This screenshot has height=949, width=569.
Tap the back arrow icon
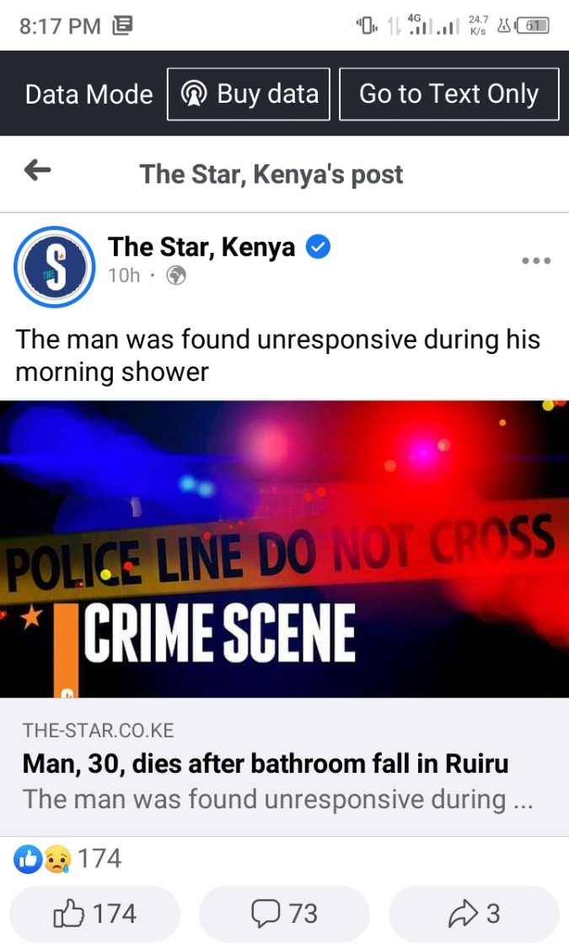(38, 171)
